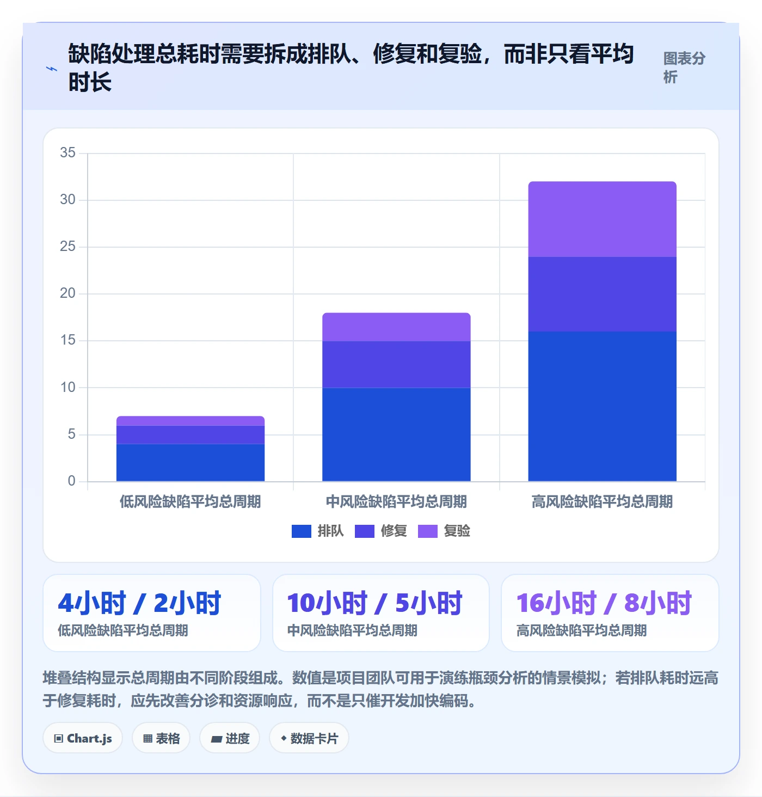
Task: Toggle the 排队 series in the legend
Action: (x=317, y=531)
